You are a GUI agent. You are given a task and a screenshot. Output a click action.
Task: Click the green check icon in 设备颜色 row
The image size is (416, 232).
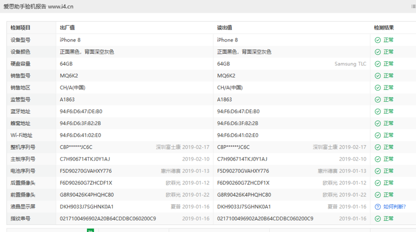pos(378,52)
